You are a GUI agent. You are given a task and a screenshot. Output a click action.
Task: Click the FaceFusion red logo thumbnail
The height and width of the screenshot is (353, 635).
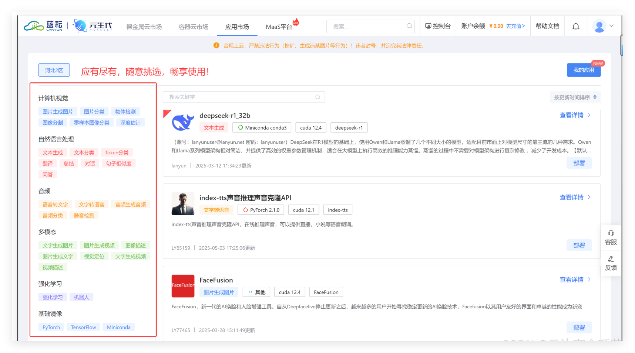[x=183, y=286]
